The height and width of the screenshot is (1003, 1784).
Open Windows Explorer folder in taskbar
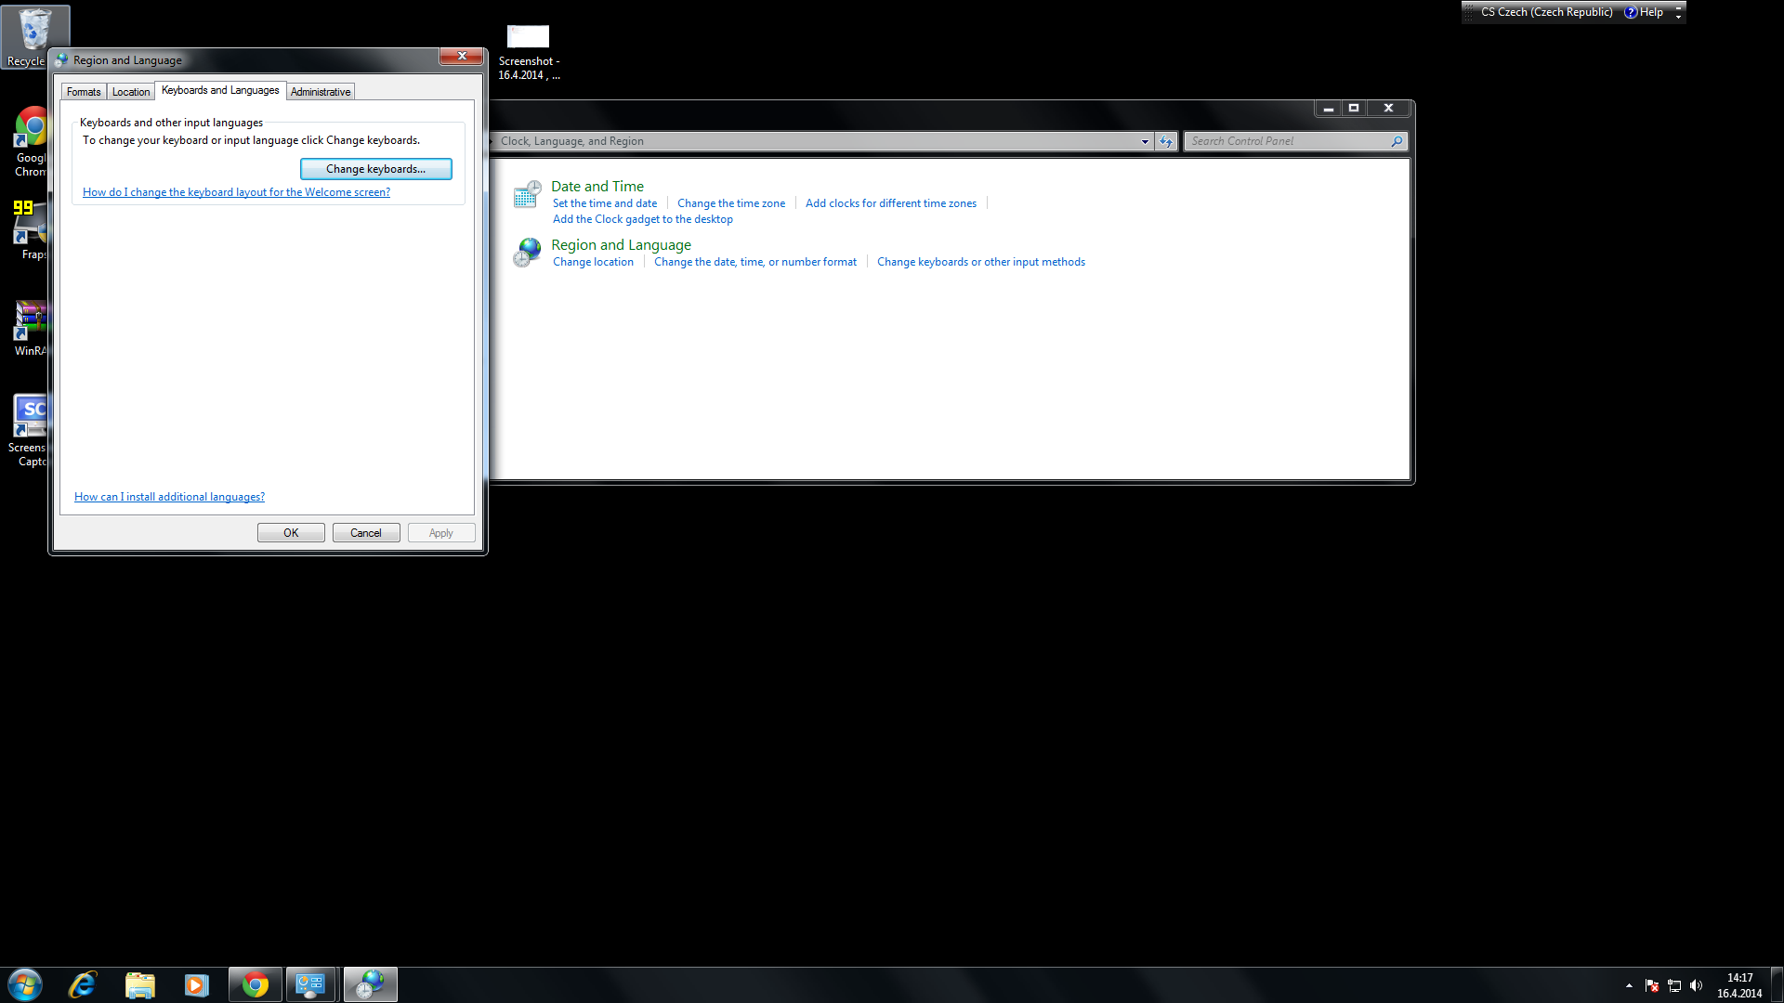(x=139, y=984)
